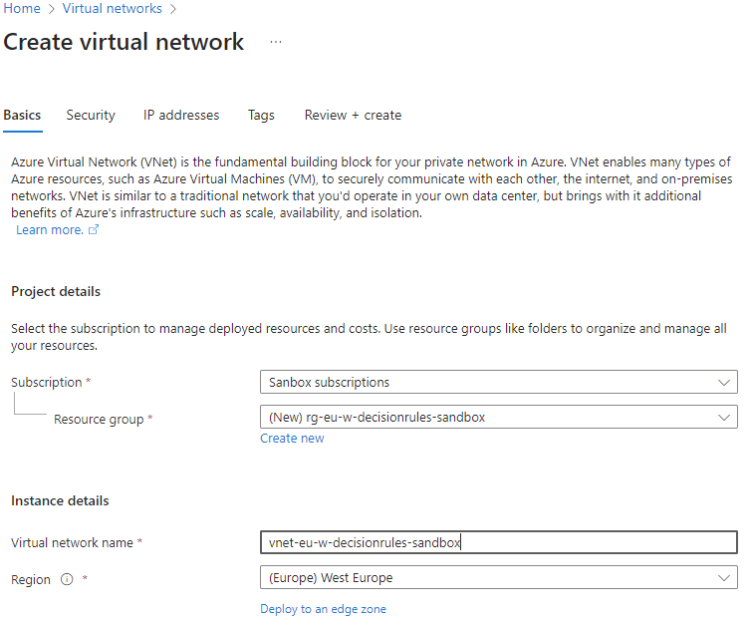Screen dimensions: 751x621
Task: Focus the Virtual network name field
Action: point(498,542)
